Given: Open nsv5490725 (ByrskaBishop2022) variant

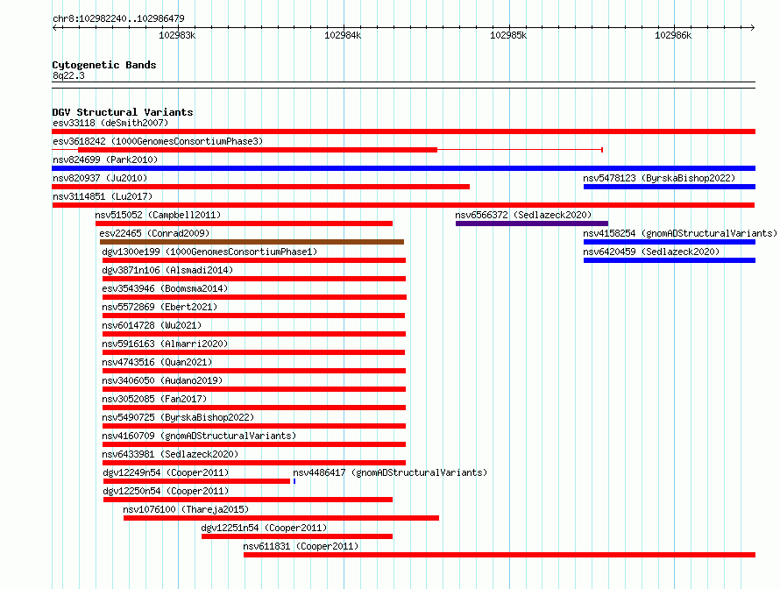Looking at the screenshot, I should click(x=178, y=417).
